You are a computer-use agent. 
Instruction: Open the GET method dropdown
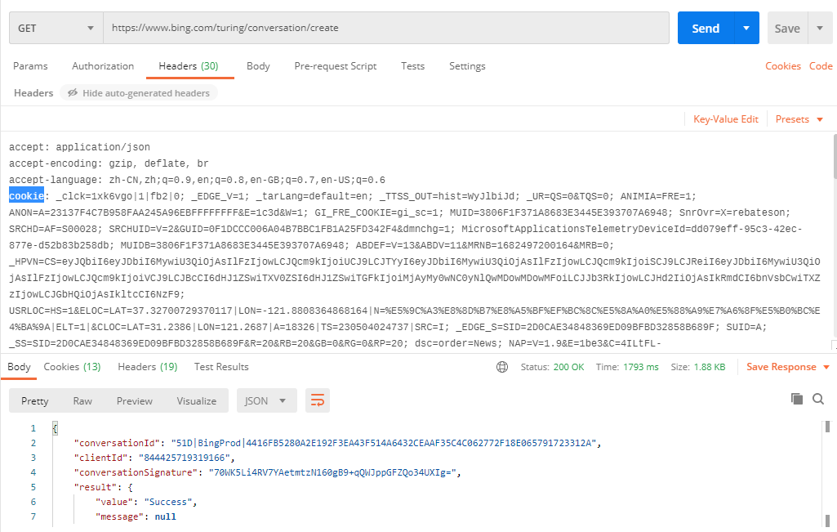tap(55, 27)
